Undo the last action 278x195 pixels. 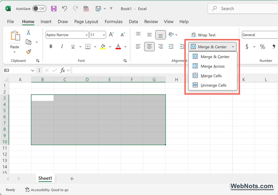(x=65, y=9)
